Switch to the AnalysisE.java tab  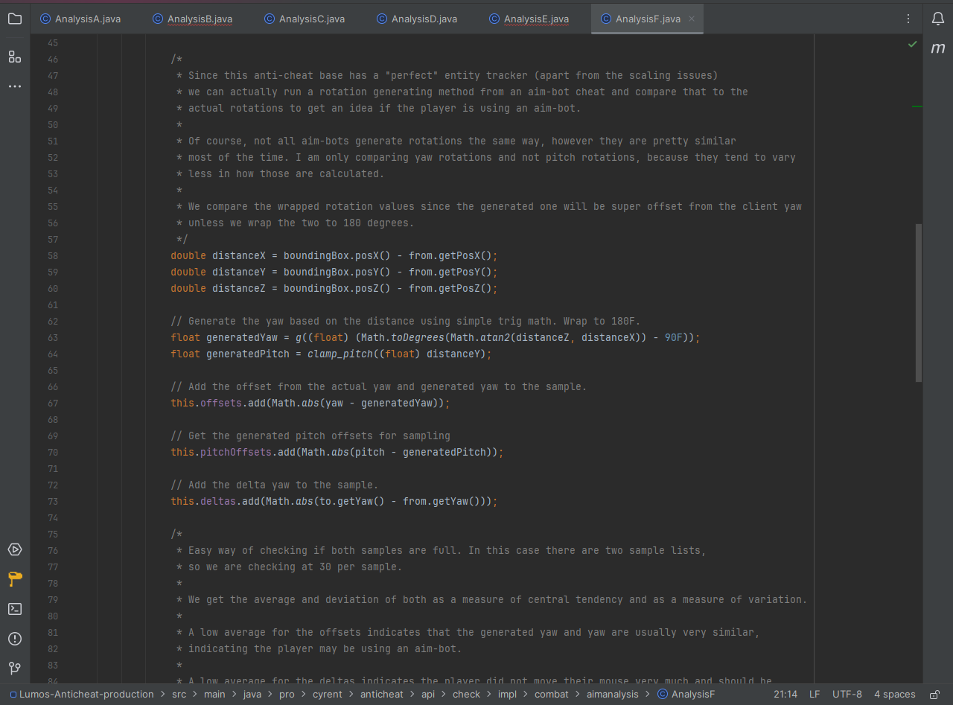529,19
